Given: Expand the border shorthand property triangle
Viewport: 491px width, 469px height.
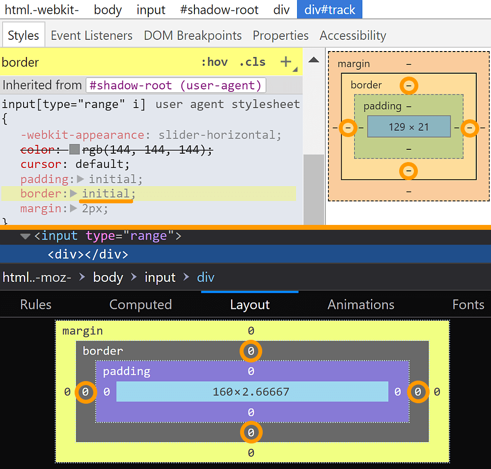Looking at the screenshot, I should (x=74, y=193).
